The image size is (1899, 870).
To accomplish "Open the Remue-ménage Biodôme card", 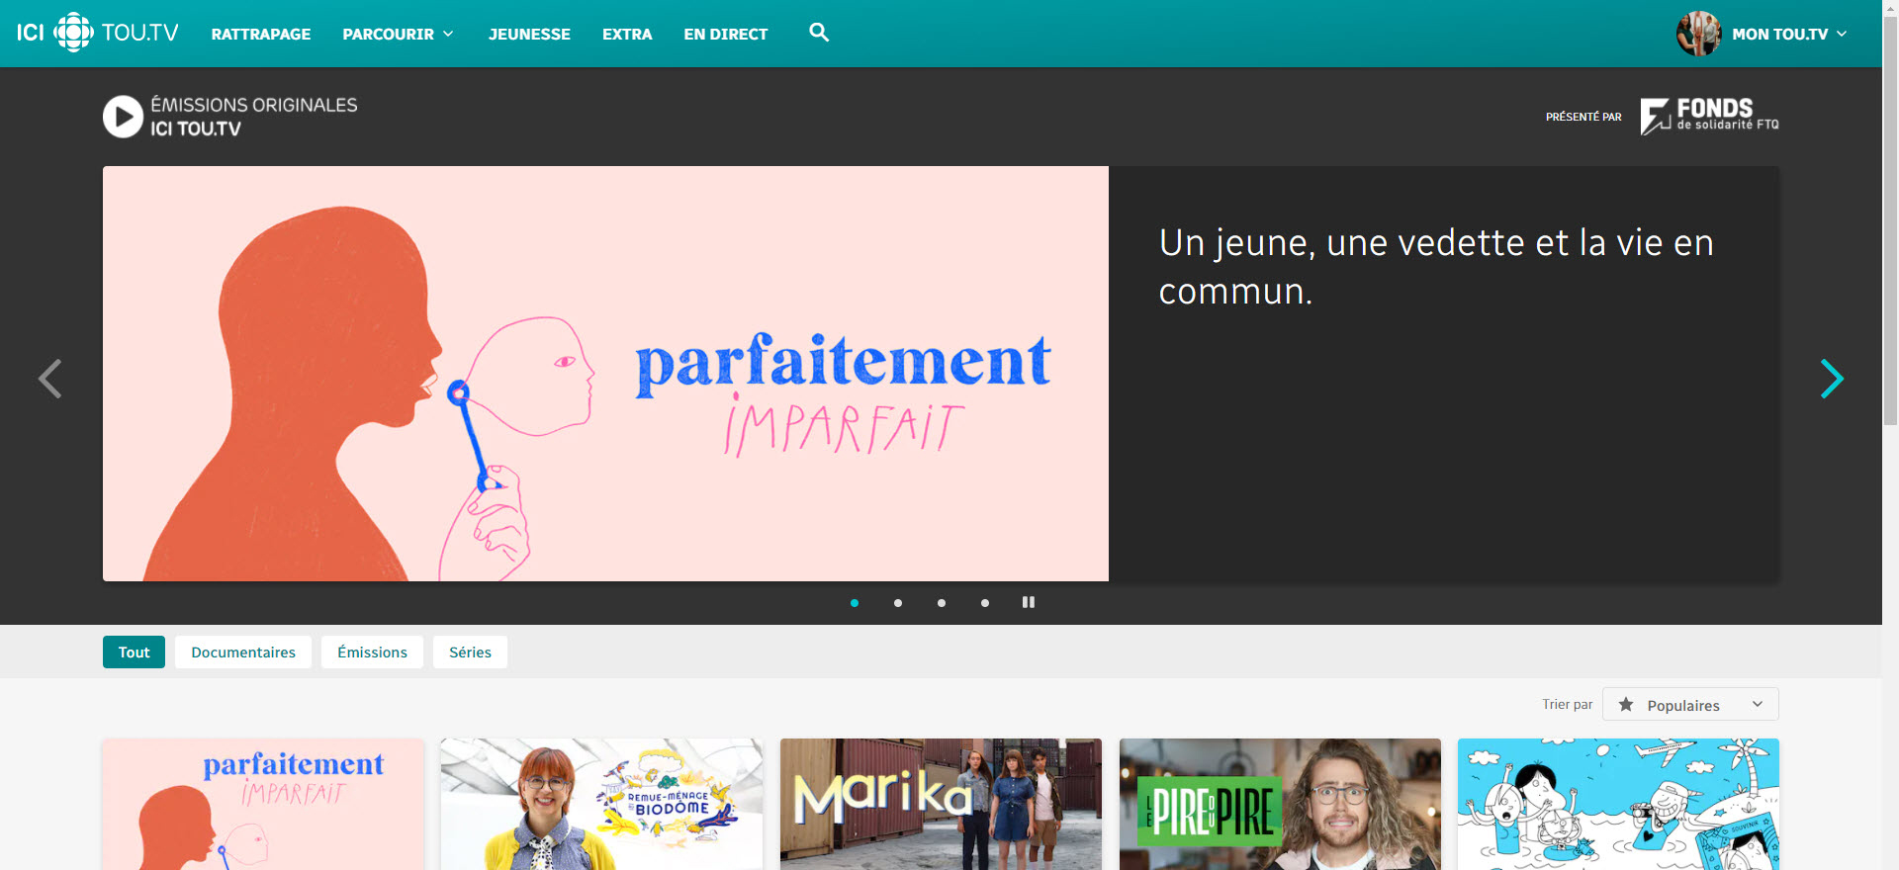I will pos(601,804).
